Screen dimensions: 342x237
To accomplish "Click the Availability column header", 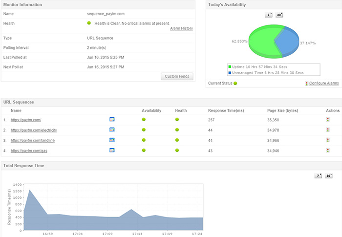I will 151,110.
